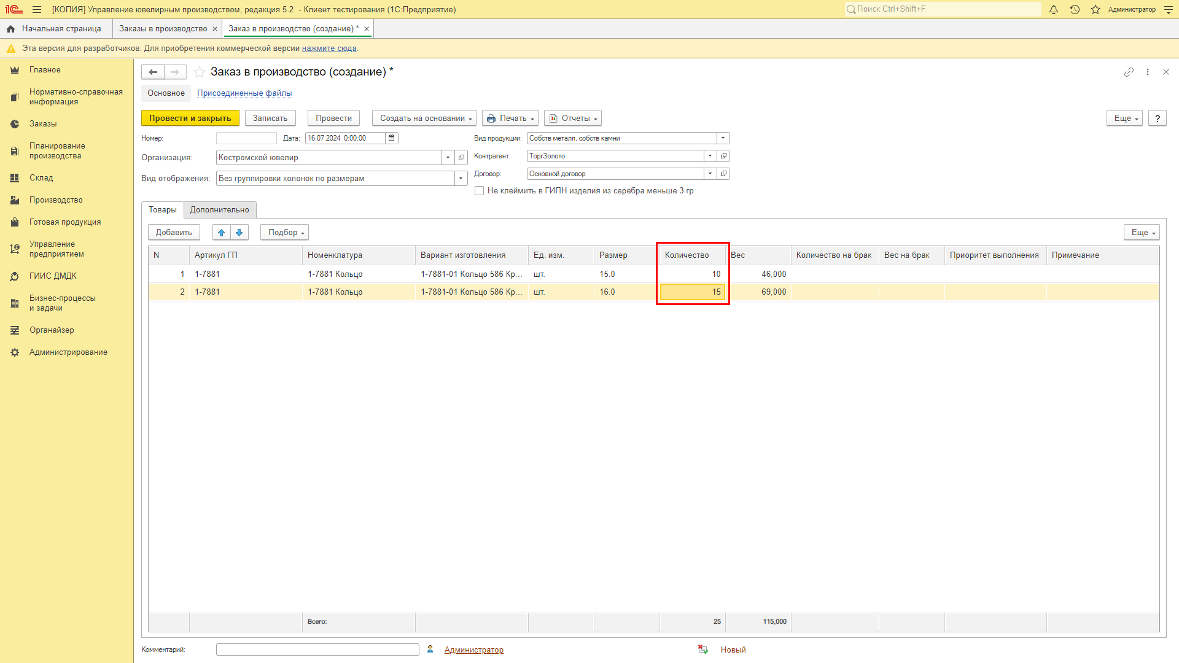Open Органайзер section in sidebar
This screenshot has width=1179, height=663.
(52, 330)
